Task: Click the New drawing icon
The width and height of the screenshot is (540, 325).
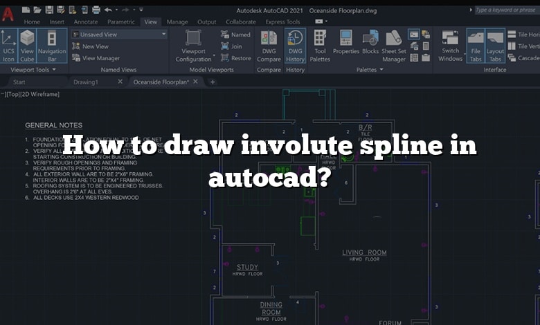Action: (26, 10)
